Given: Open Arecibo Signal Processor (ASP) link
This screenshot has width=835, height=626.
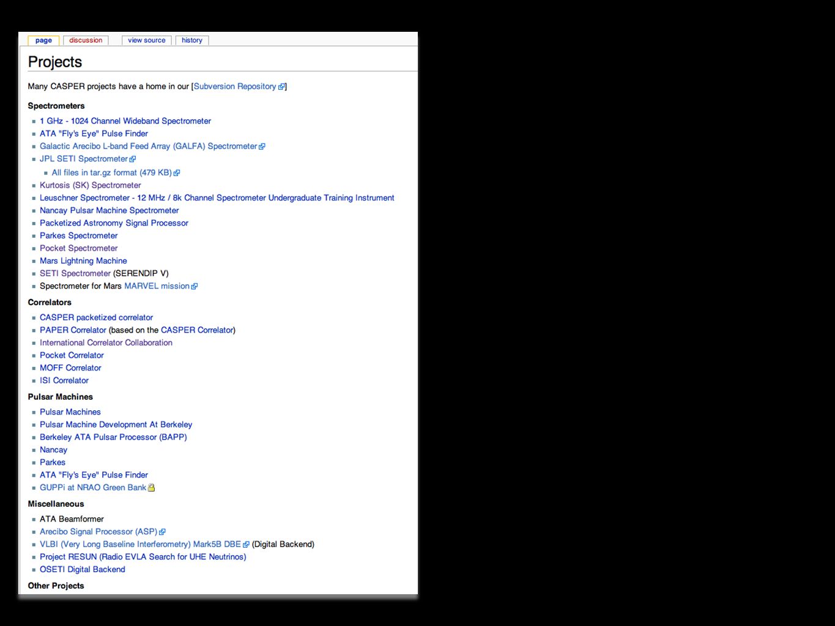Looking at the screenshot, I should pos(98,532).
